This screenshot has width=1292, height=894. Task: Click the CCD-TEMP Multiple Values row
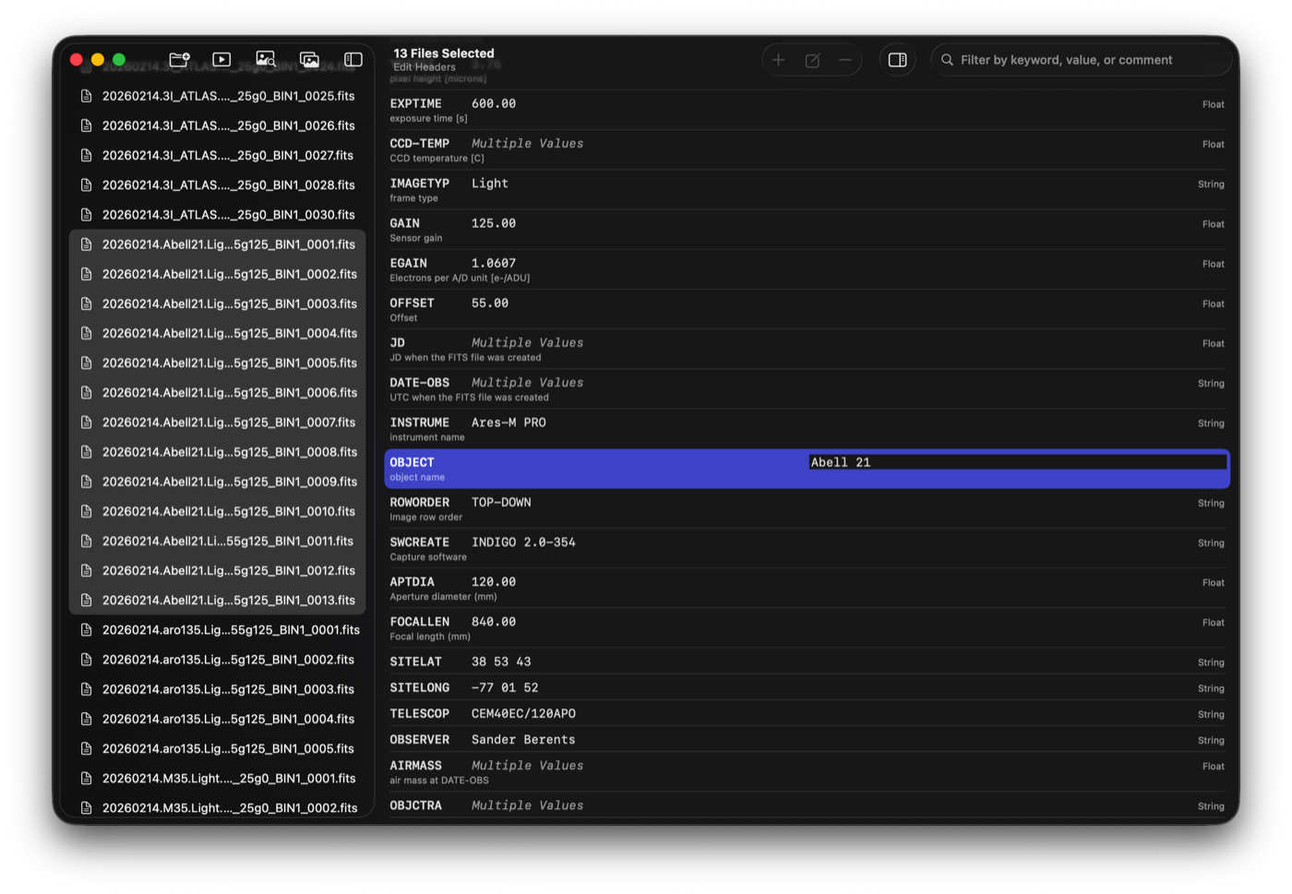[807, 149]
